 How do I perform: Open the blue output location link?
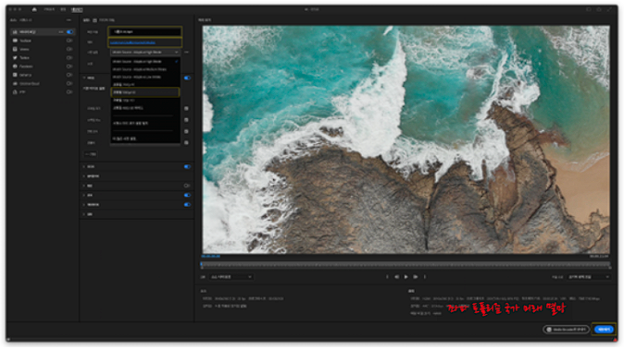tap(133, 42)
